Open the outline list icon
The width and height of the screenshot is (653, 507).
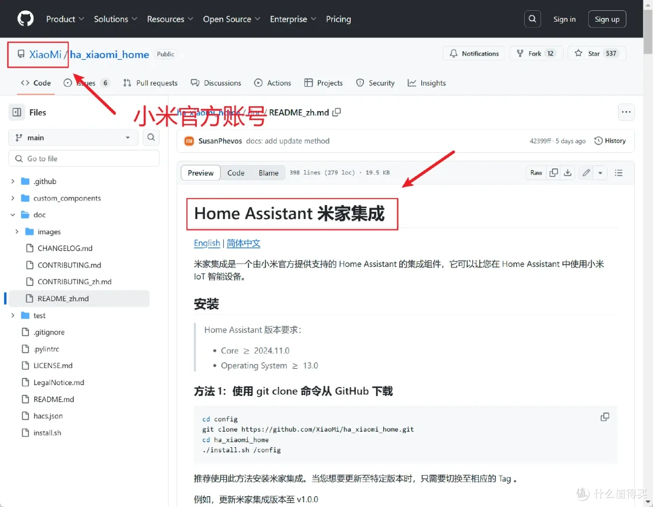point(619,173)
